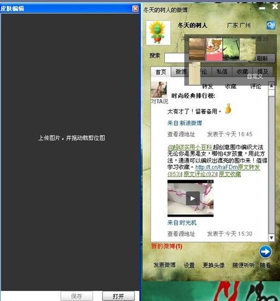The width and height of the screenshot is (280, 301).
Task: Close the 皮肤编辑 window
Action: (x=135, y=8)
